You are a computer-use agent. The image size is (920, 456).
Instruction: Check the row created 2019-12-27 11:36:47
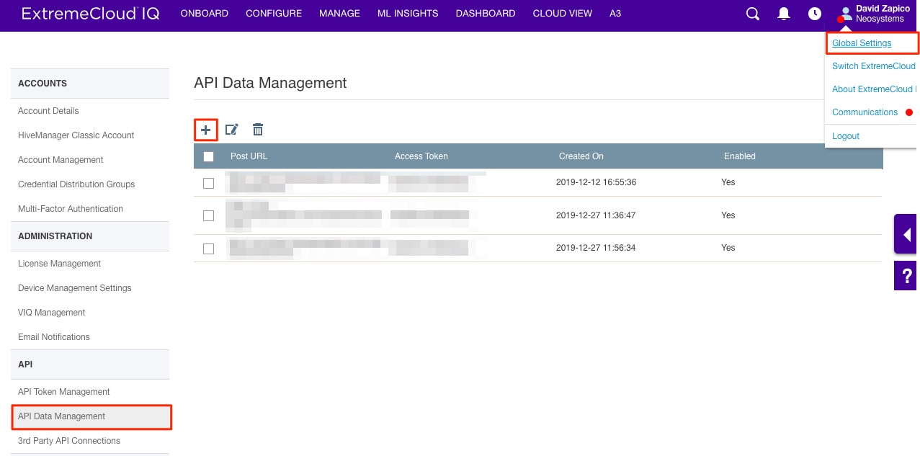pyautogui.click(x=209, y=215)
